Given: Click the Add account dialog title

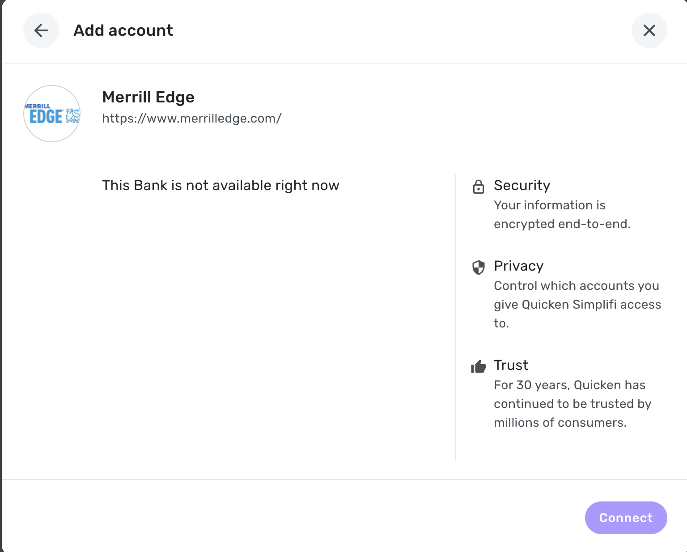Looking at the screenshot, I should [123, 30].
